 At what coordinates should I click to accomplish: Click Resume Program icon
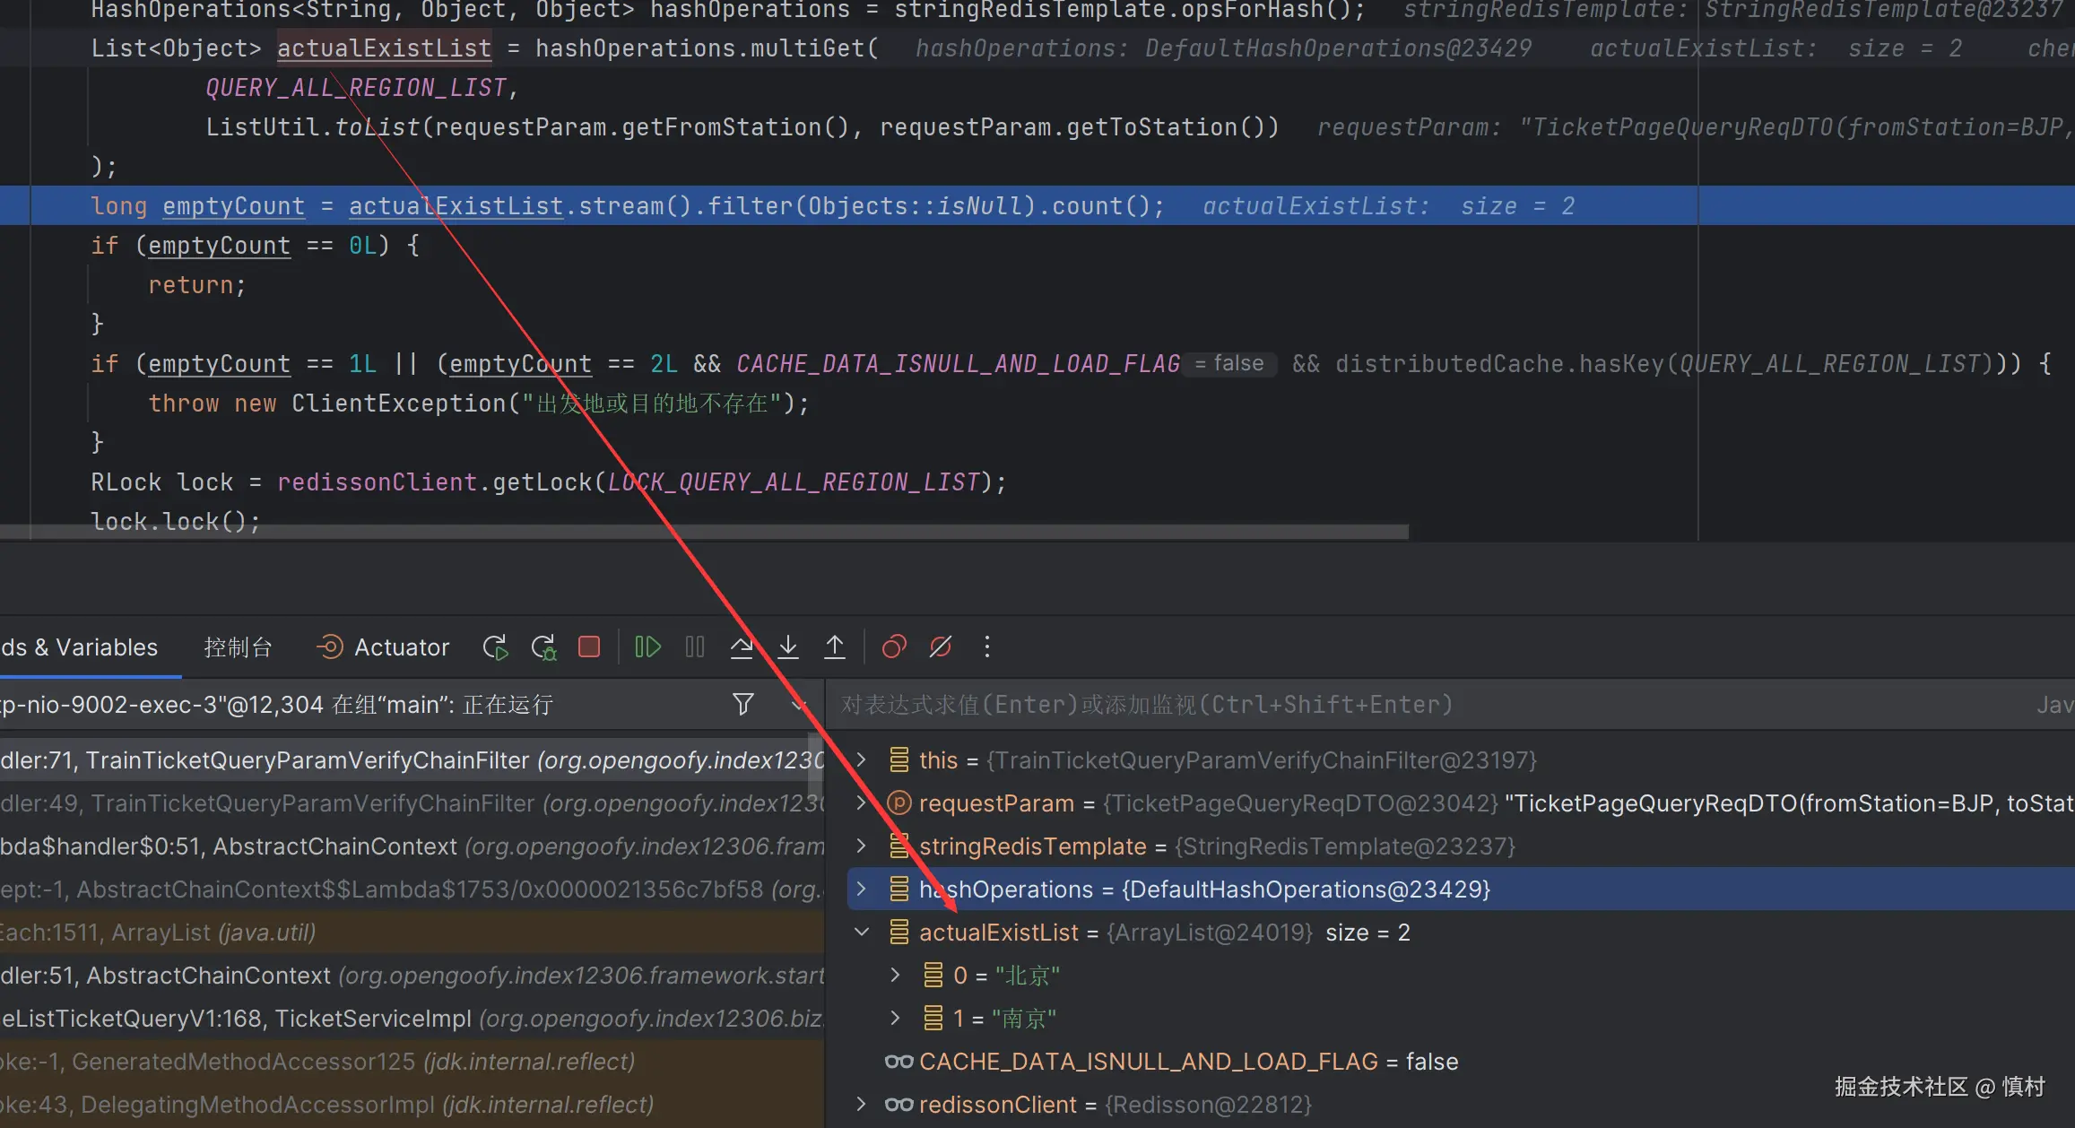[x=647, y=647]
